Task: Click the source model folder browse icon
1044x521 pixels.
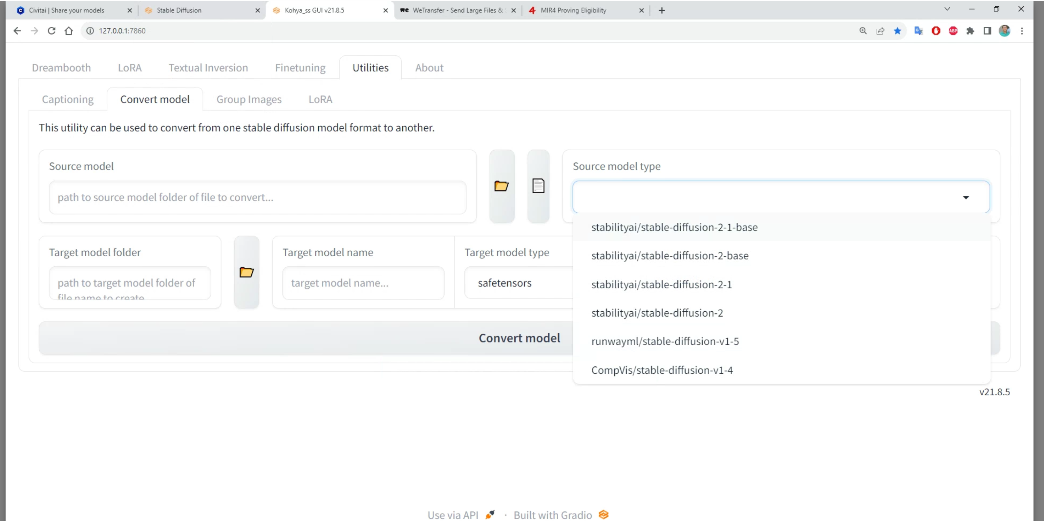Action: (502, 186)
